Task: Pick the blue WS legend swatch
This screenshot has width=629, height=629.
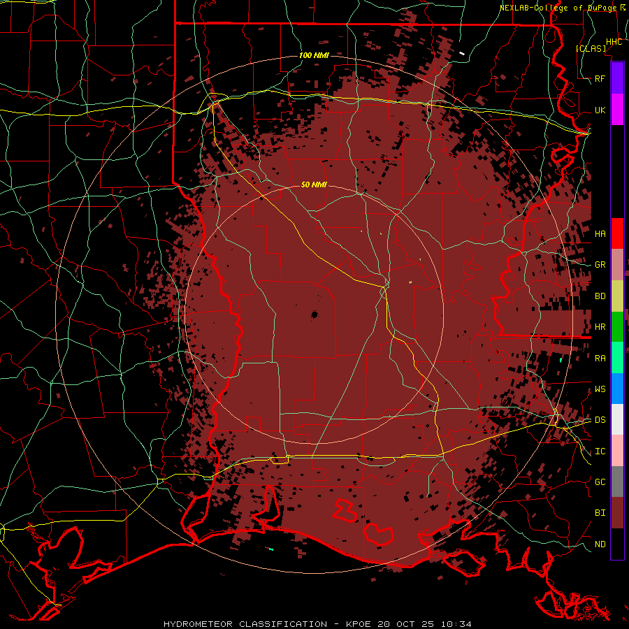Action: (x=617, y=389)
